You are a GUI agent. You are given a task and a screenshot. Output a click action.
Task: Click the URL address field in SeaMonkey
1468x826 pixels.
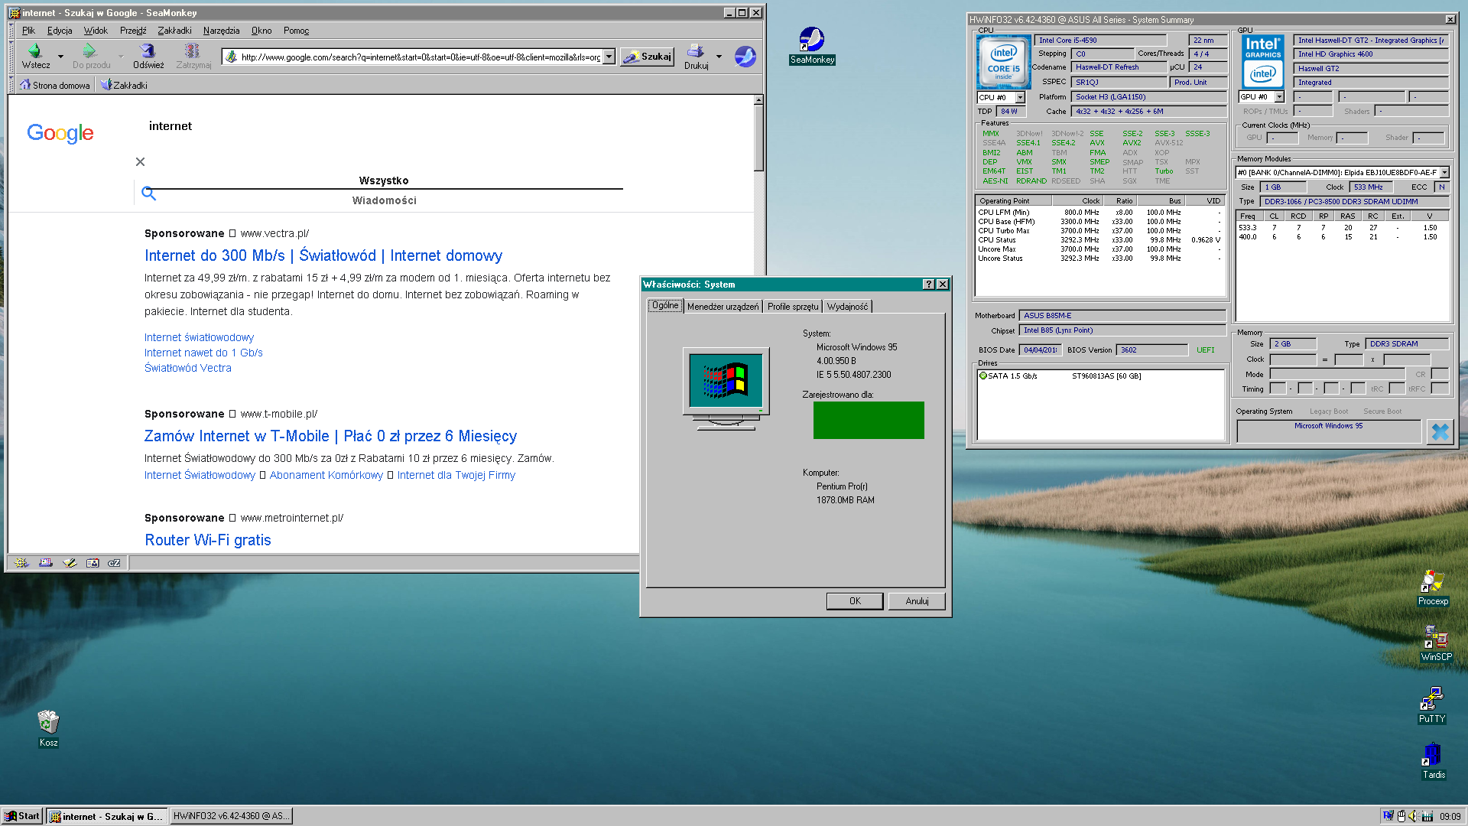(420, 57)
